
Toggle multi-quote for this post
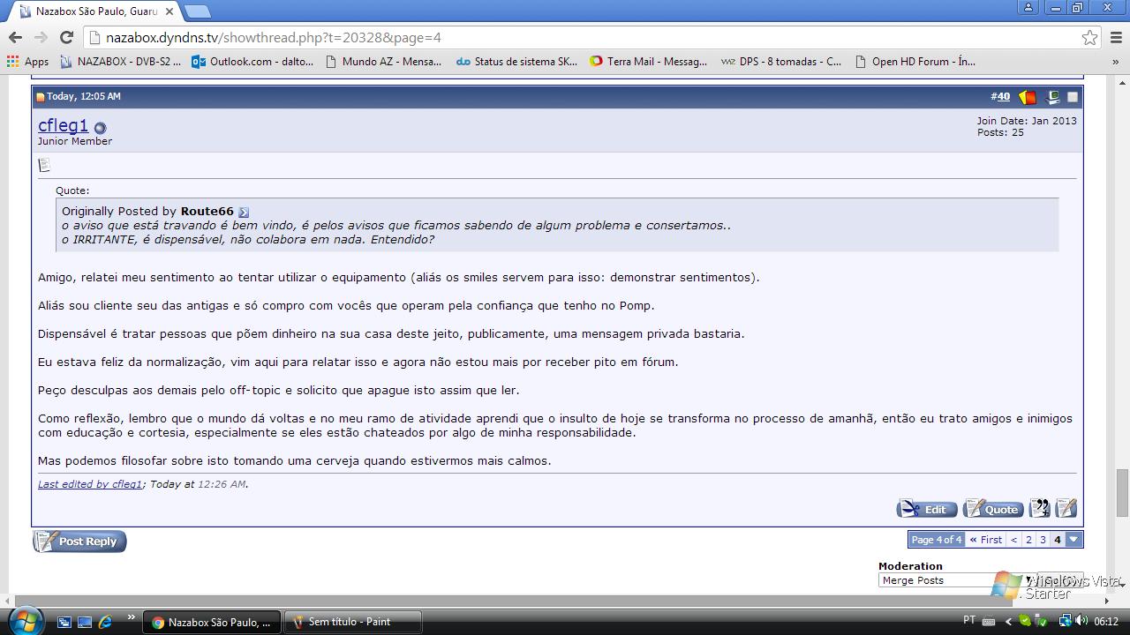pyautogui.click(x=1040, y=508)
